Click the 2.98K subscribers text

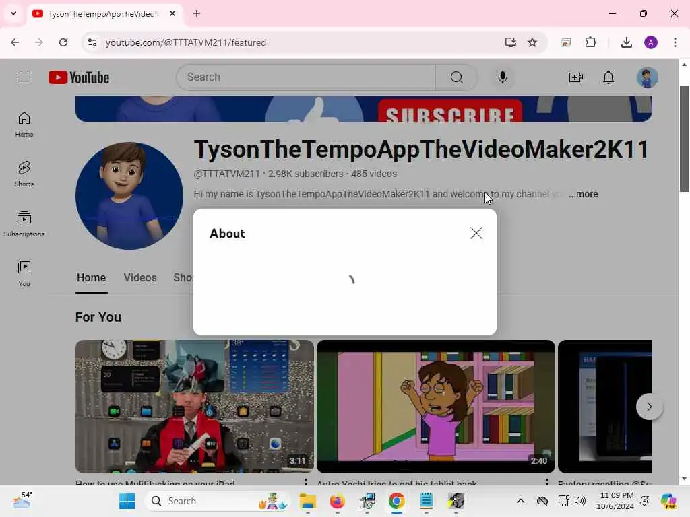(305, 174)
